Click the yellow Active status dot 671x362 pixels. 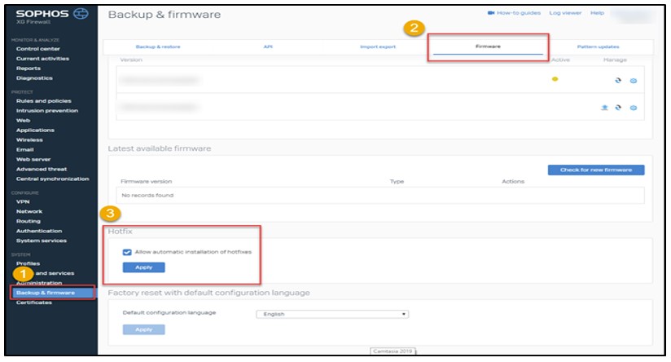click(x=555, y=79)
